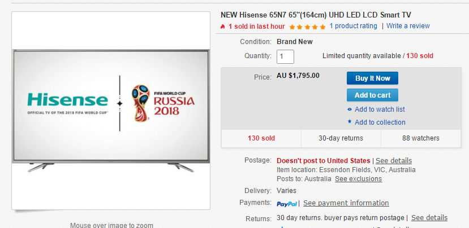The width and height of the screenshot is (469, 228).
Task: Open the See exclusions link
Action: 358,179
